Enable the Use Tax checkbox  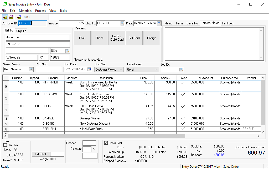point(5,145)
